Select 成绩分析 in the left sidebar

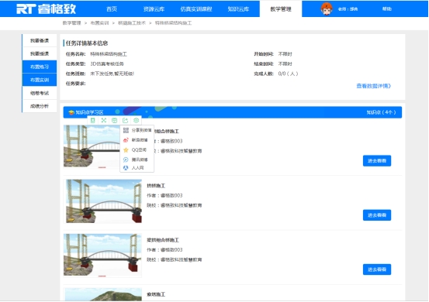(x=40, y=106)
